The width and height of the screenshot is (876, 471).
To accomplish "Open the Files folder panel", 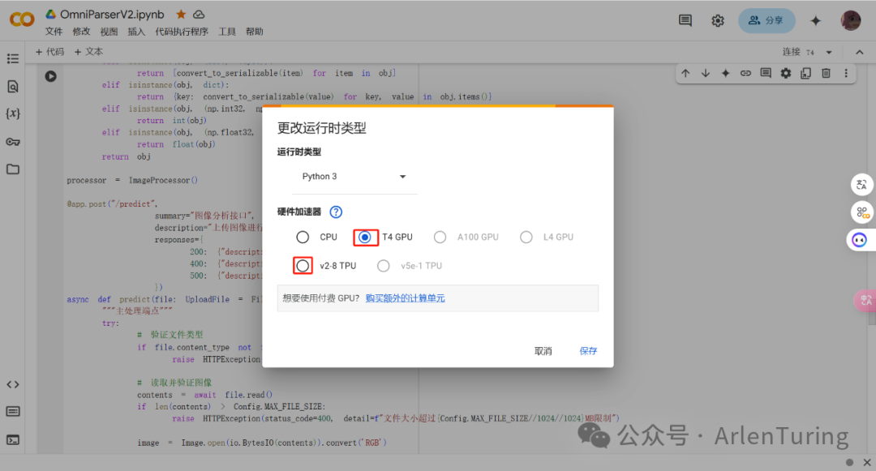I will (x=12, y=169).
